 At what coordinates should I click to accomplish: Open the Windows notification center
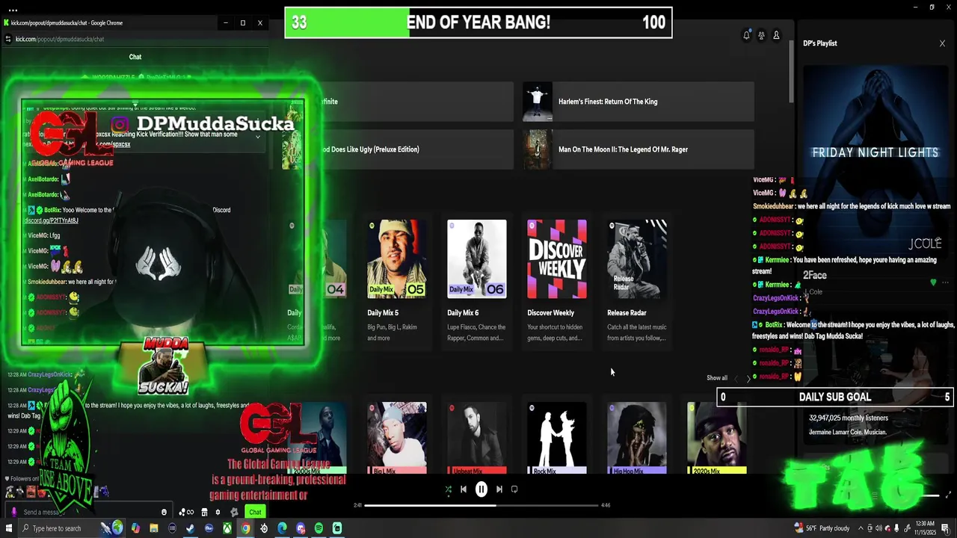pos(946,528)
